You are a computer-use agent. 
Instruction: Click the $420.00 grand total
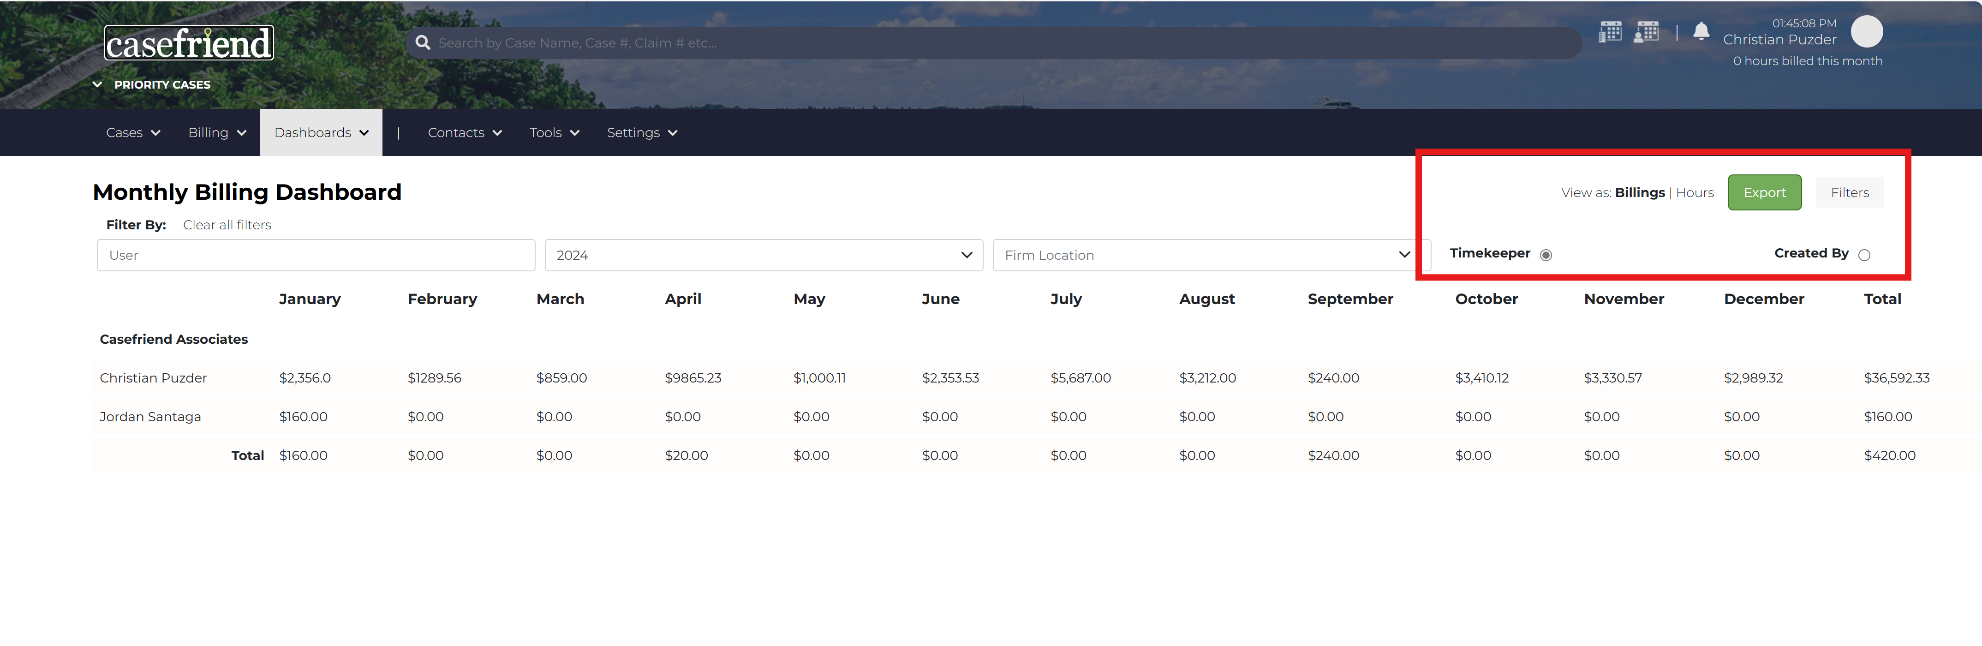pos(1890,456)
